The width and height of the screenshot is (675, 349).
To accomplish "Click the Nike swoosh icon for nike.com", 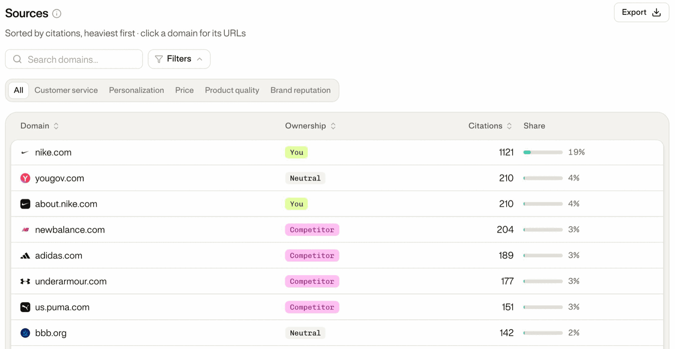I will click(25, 152).
